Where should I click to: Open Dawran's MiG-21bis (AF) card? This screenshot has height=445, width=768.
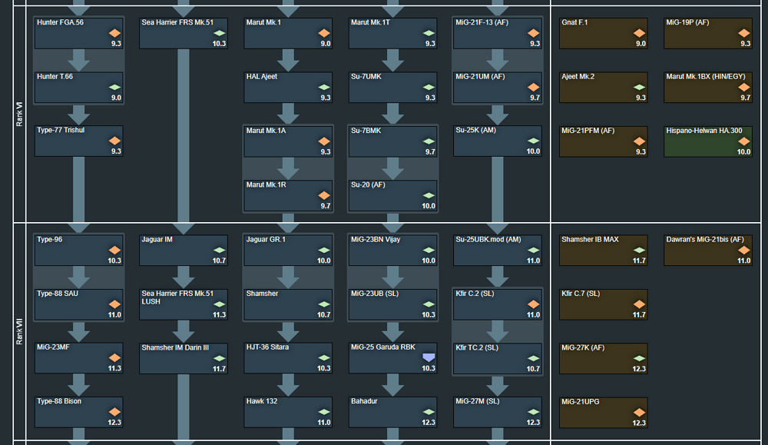(708, 251)
